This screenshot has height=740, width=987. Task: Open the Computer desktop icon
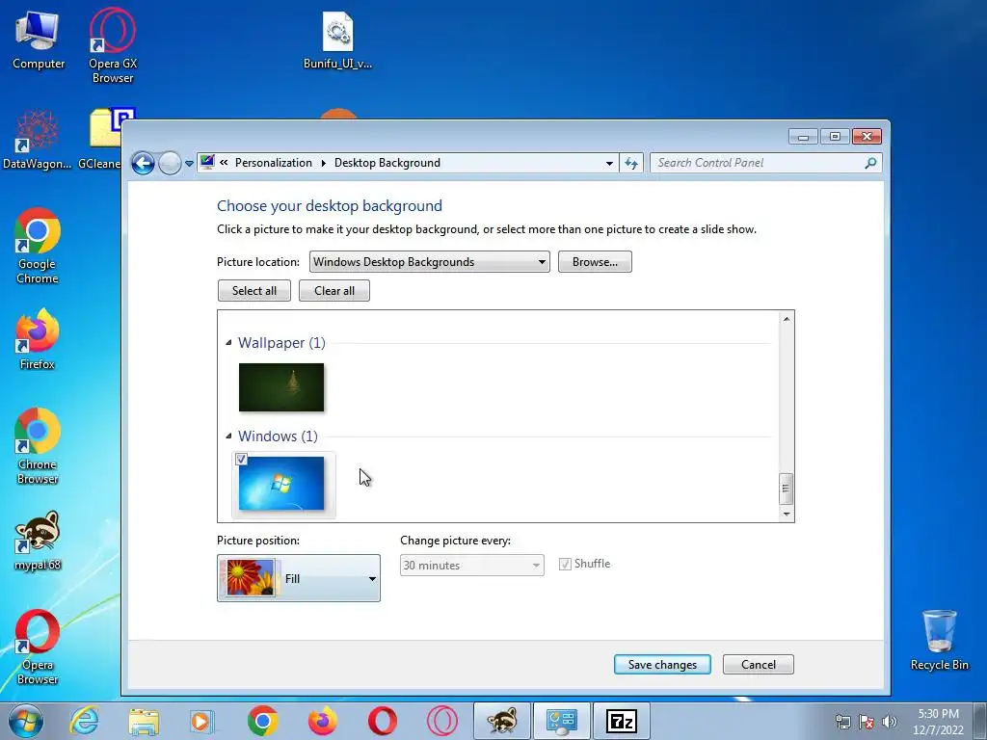click(38, 40)
